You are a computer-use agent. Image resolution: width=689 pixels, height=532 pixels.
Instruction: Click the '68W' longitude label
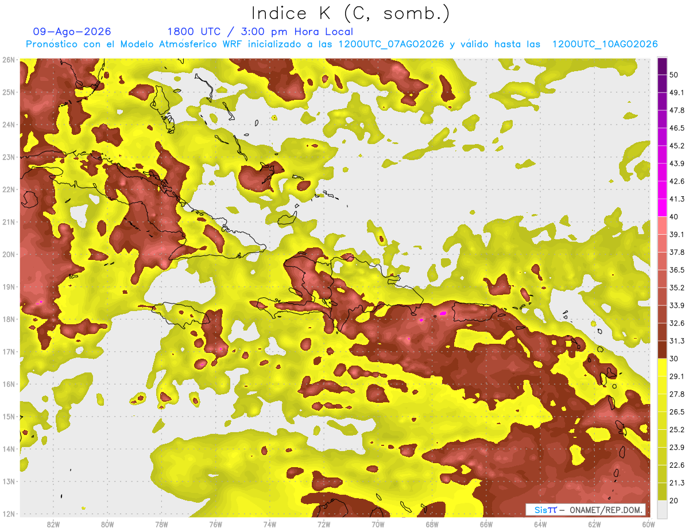(x=432, y=525)
